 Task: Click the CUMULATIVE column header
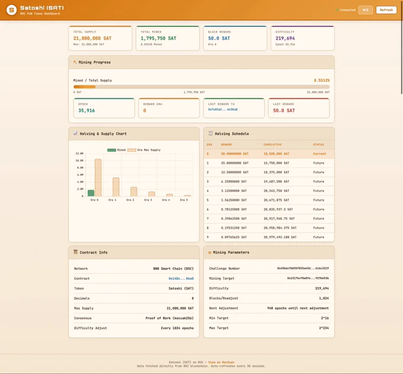point(273,145)
